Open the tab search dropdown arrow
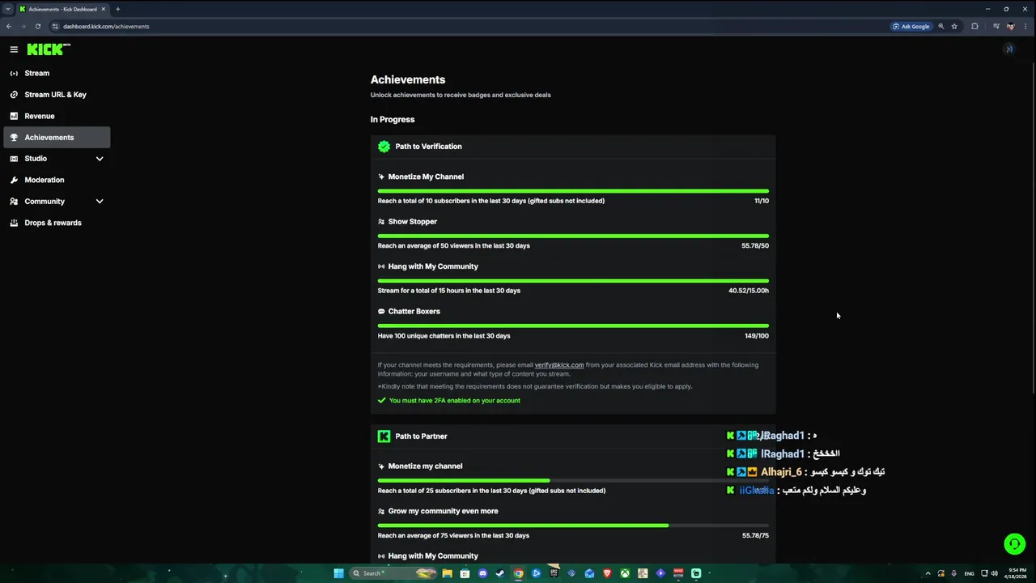Viewport: 1036px width, 583px height. (x=8, y=9)
